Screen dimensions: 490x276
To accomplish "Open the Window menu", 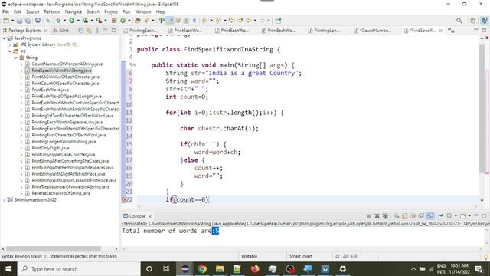I will point(143,12).
